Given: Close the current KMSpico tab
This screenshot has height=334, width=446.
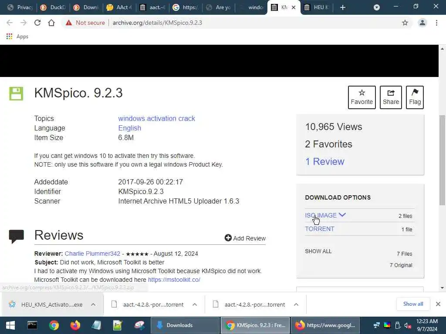Looking at the screenshot, I should (x=294, y=7).
